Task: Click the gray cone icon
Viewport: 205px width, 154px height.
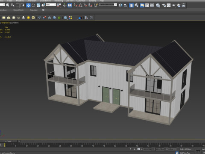Action: click(x=23, y=18)
